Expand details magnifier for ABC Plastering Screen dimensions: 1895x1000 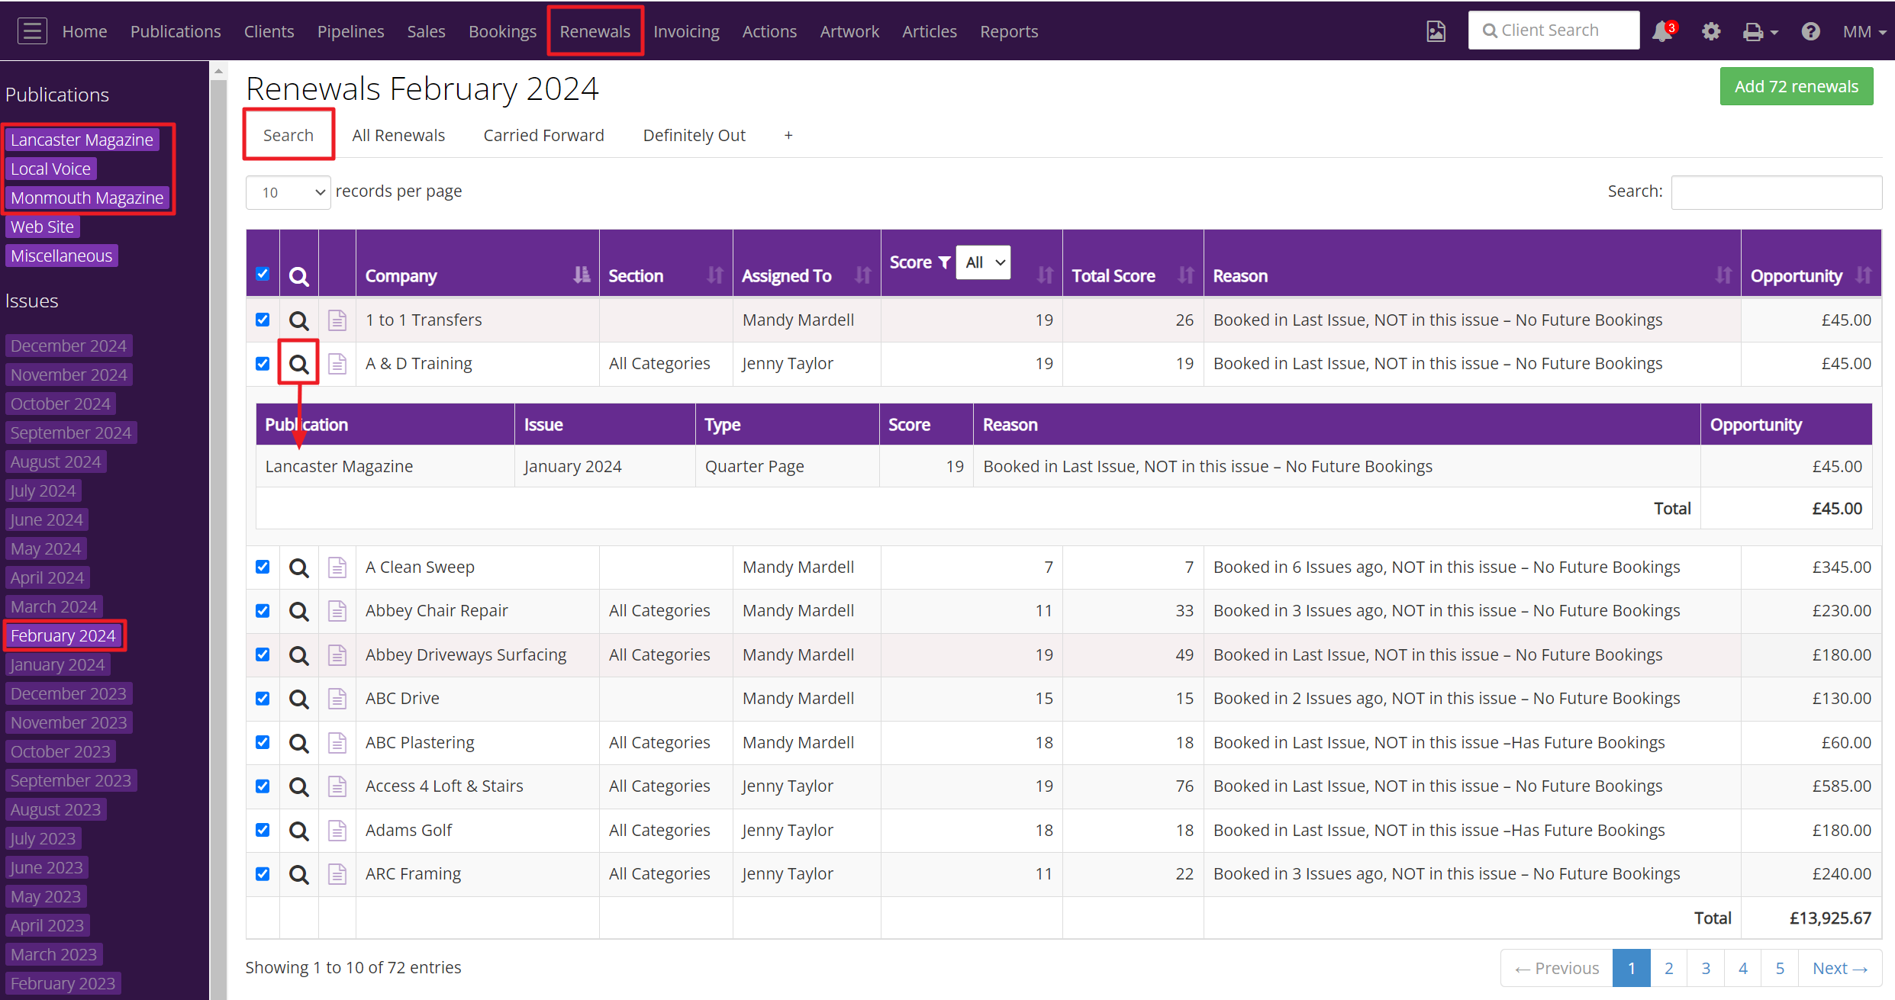(299, 743)
